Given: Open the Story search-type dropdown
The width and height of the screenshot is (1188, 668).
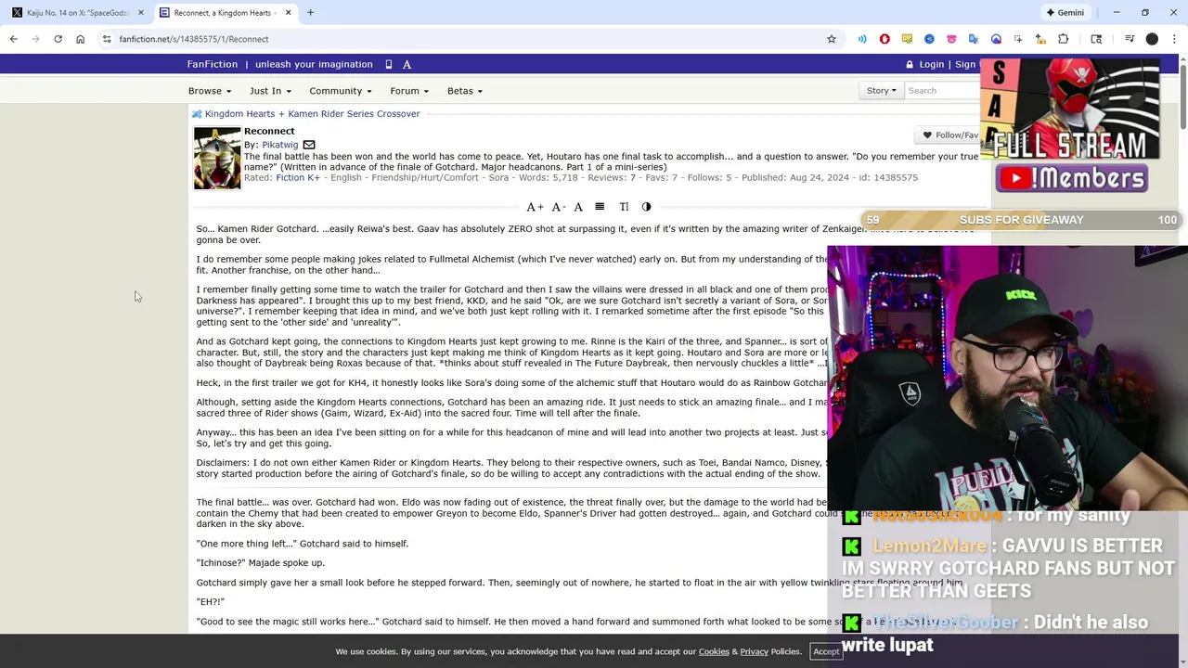Looking at the screenshot, I should pos(882,91).
